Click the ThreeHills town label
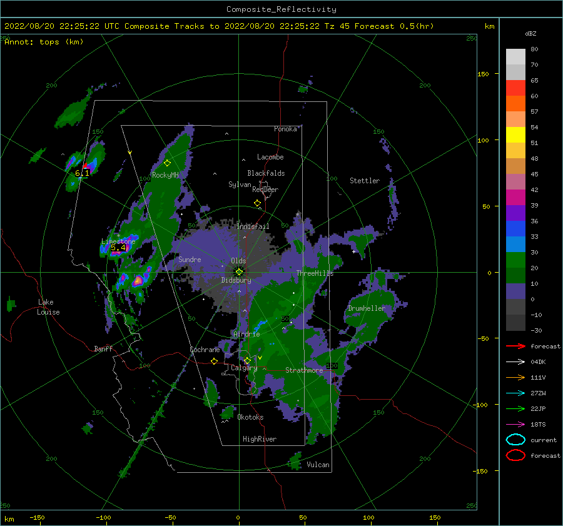 click(315, 273)
